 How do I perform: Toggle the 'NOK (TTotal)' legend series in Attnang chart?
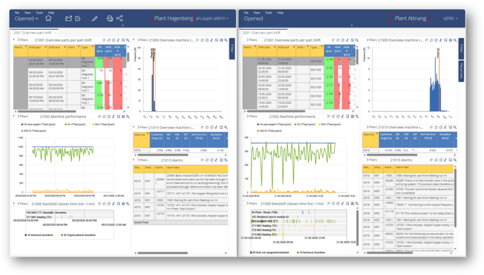tap(329, 125)
